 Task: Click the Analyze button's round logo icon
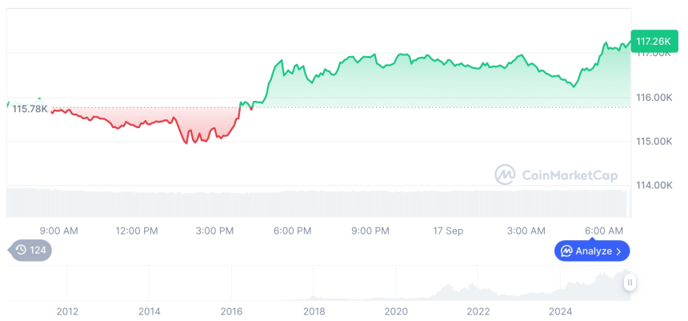(566, 251)
